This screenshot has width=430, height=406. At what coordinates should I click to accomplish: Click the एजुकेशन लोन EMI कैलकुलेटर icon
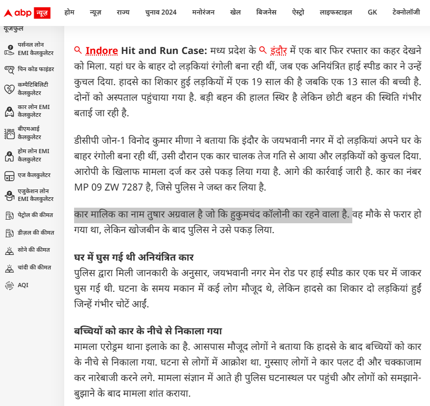(9, 195)
